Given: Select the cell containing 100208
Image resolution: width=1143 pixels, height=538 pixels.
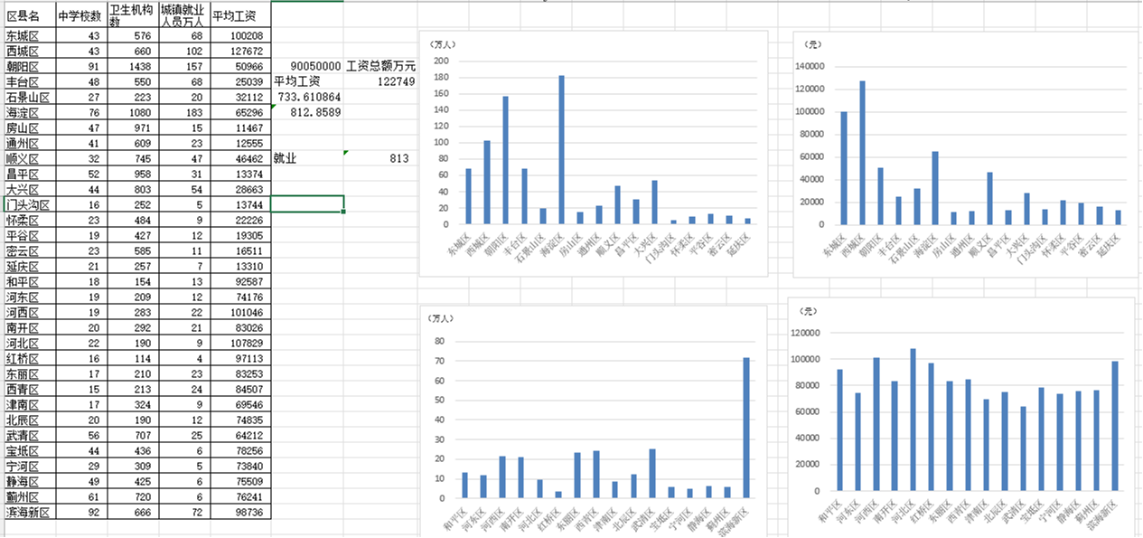Looking at the screenshot, I should [x=240, y=36].
